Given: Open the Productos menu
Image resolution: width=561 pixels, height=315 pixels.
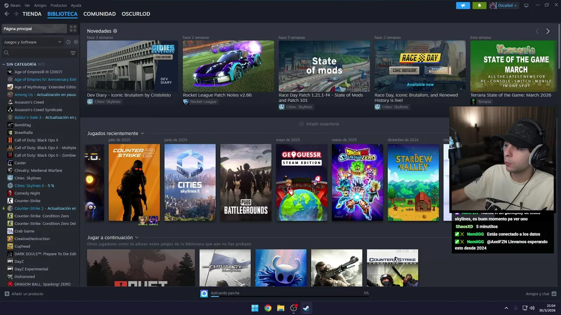Looking at the screenshot, I should coord(59,5).
